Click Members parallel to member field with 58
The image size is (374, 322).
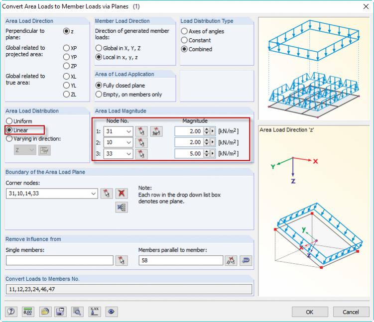click(181, 260)
